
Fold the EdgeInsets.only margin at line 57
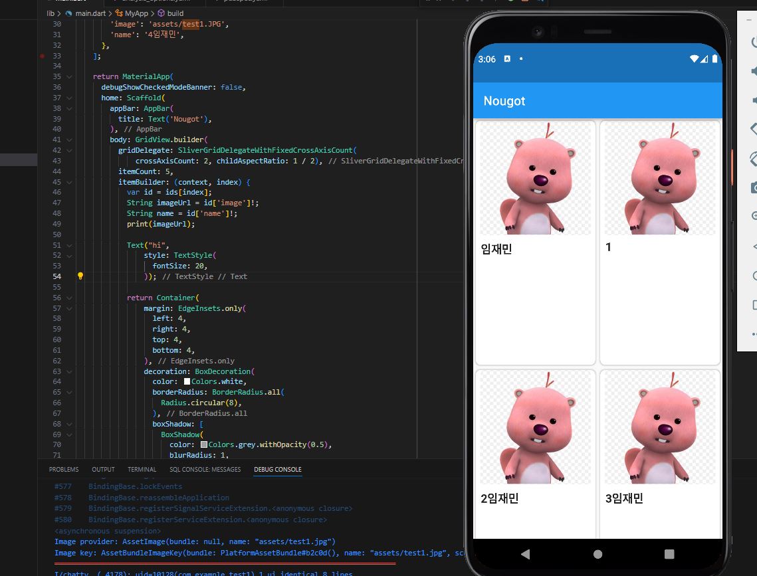tap(70, 309)
